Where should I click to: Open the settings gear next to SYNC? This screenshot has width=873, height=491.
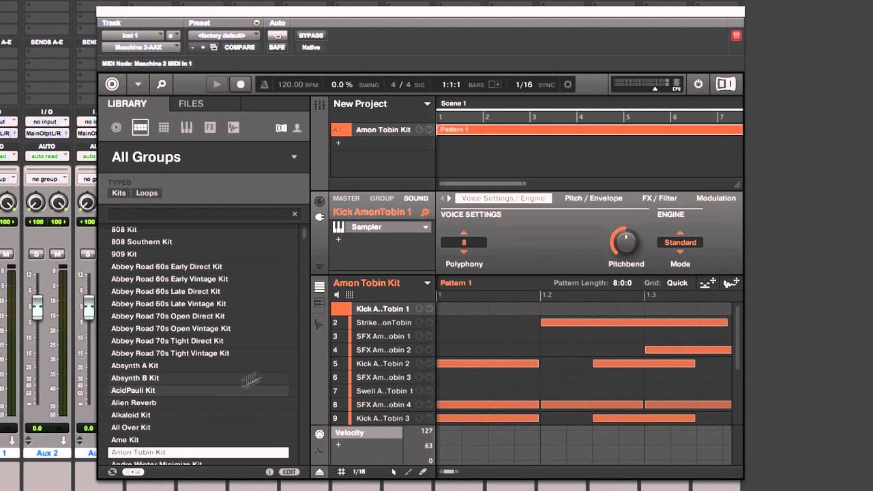coord(567,85)
